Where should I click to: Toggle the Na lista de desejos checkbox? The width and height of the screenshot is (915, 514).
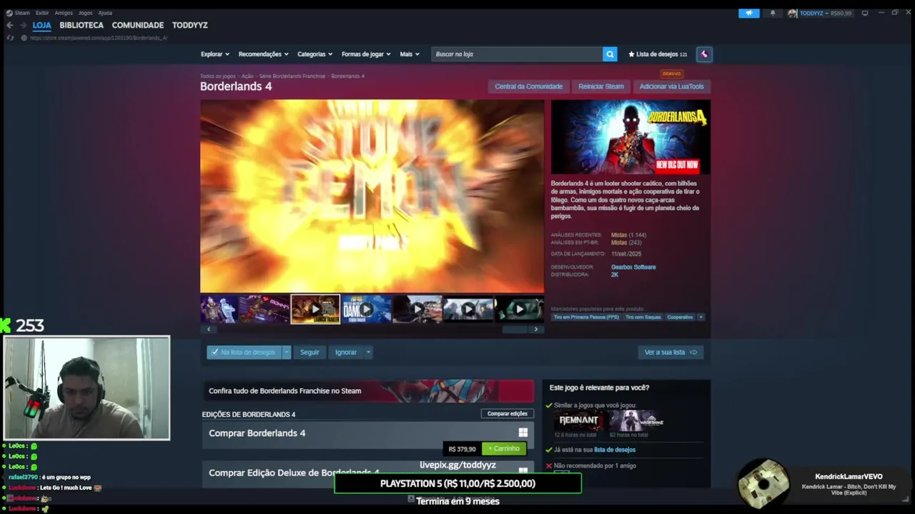point(214,352)
